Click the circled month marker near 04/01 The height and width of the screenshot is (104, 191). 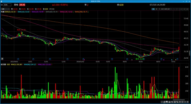127,59
